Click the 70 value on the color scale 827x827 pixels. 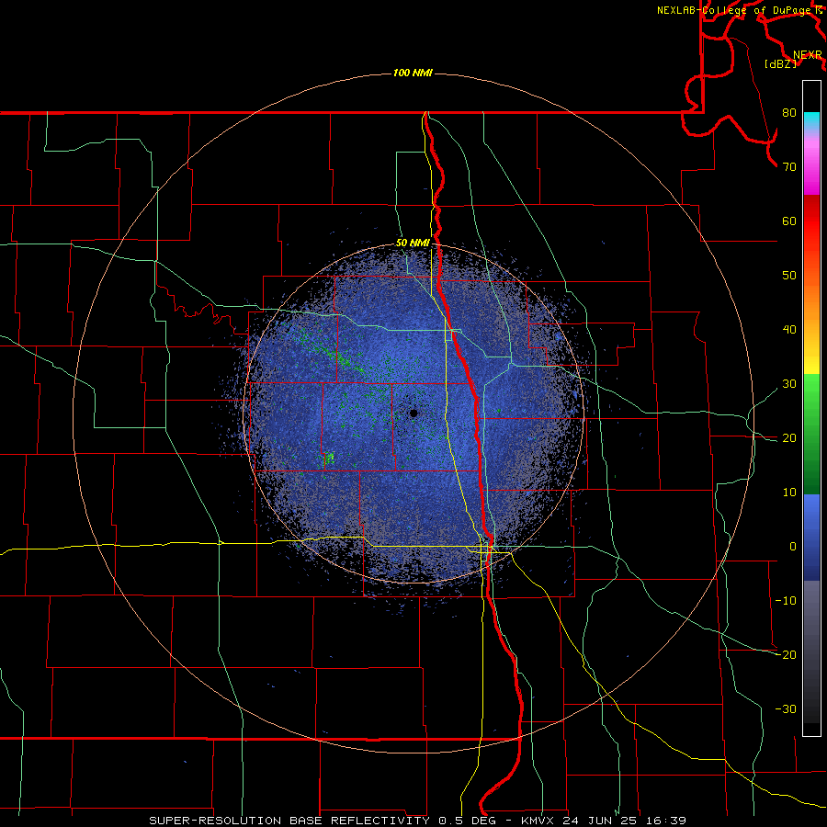click(789, 166)
